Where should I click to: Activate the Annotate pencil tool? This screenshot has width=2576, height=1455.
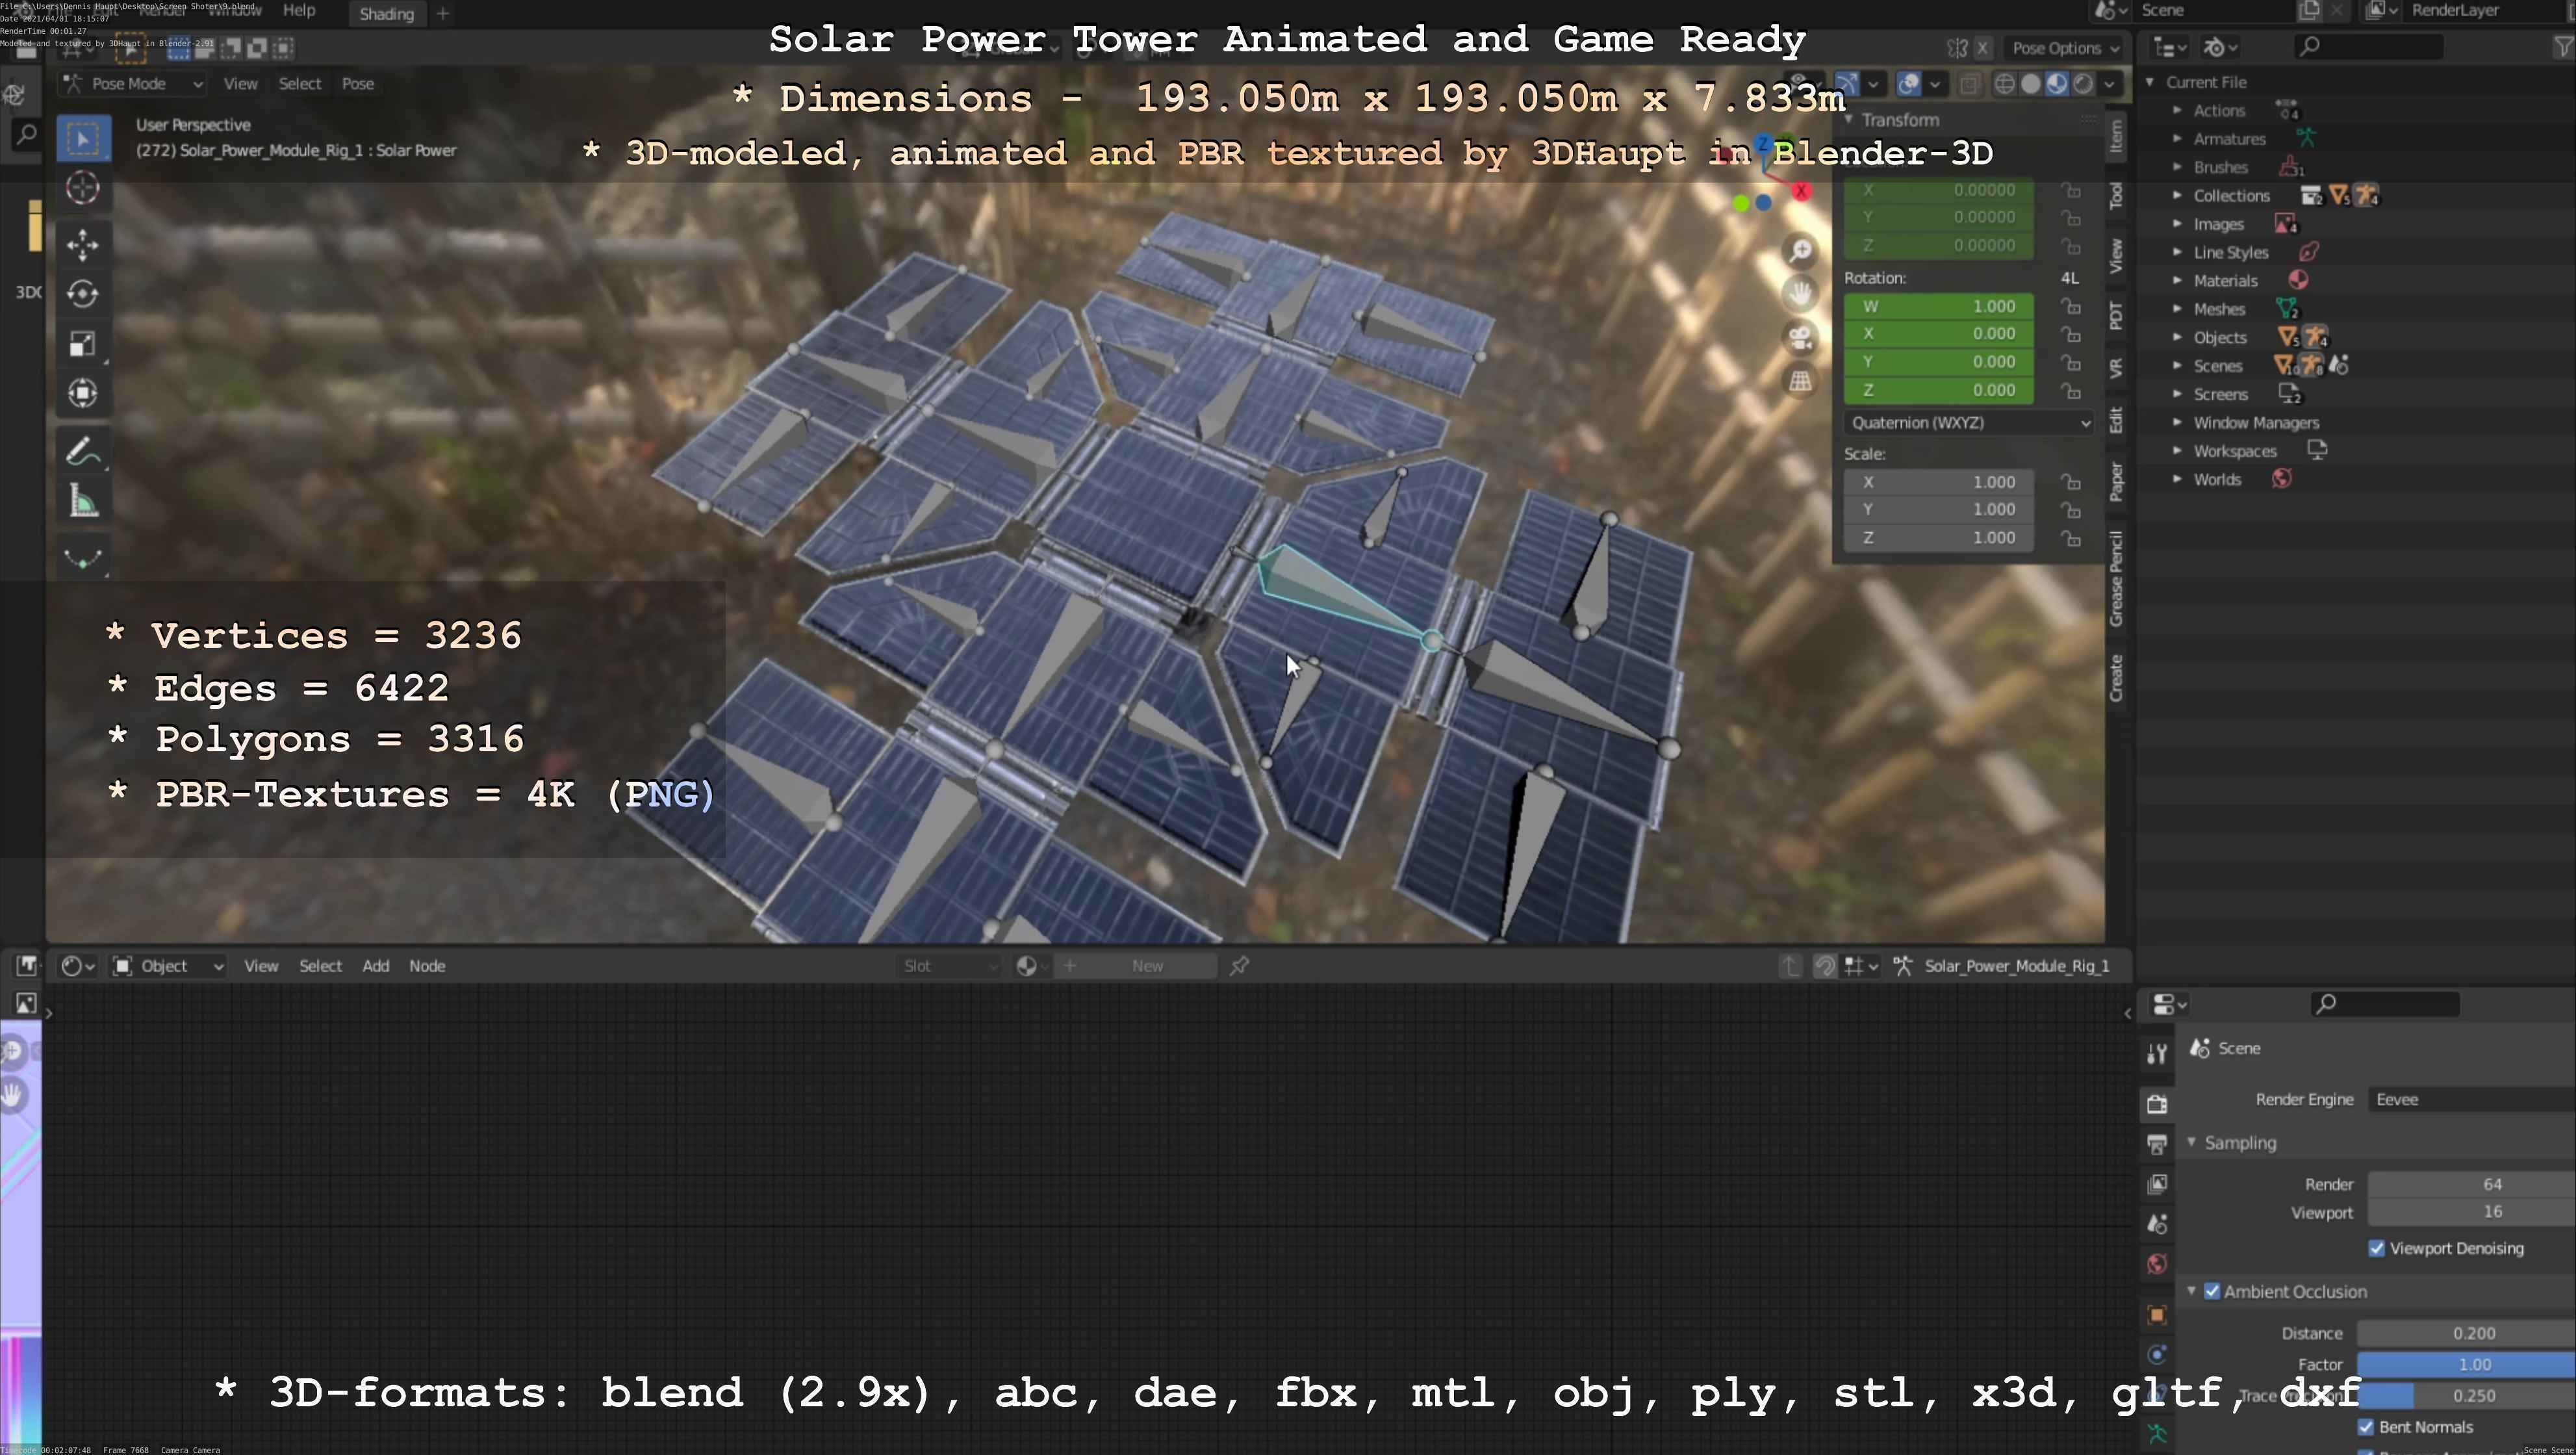pos(82,452)
